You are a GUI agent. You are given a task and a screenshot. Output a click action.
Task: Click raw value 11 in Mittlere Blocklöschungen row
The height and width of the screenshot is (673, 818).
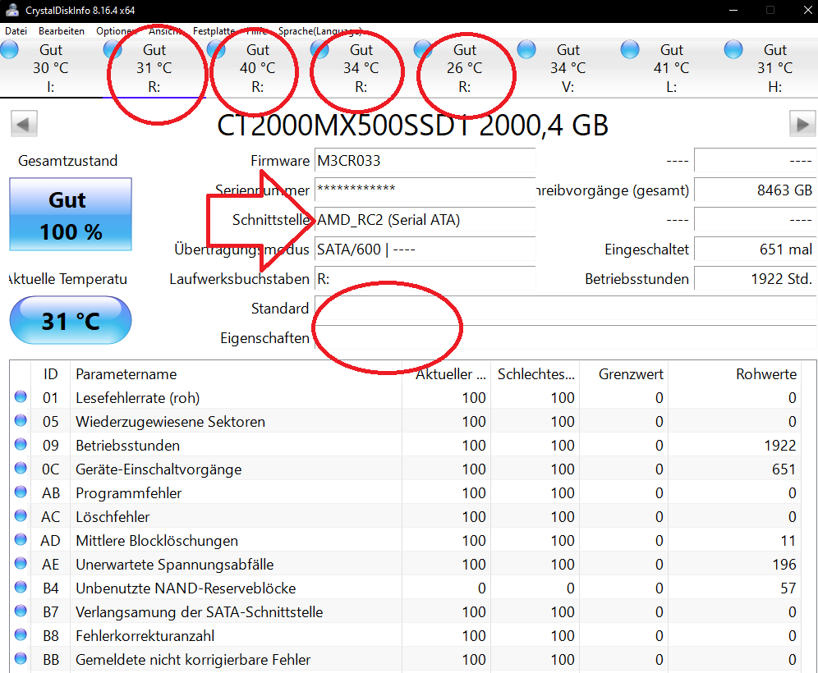pyautogui.click(x=788, y=541)
